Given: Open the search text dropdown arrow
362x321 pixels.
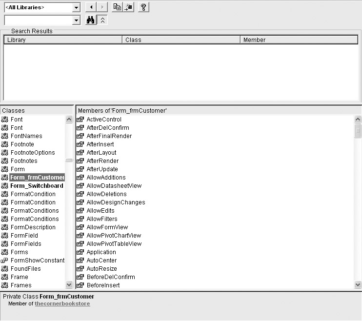Looking at the screenshot, I should click(x=76, y=20).
